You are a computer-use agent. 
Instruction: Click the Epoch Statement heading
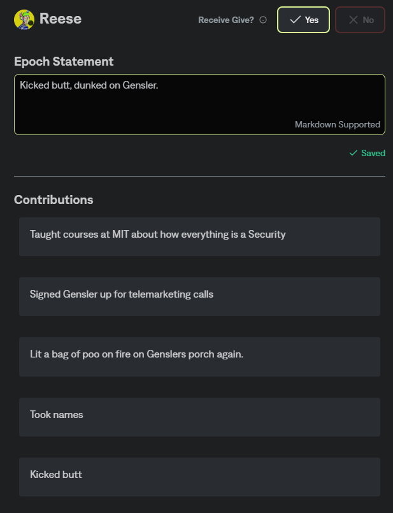point(64,62)
